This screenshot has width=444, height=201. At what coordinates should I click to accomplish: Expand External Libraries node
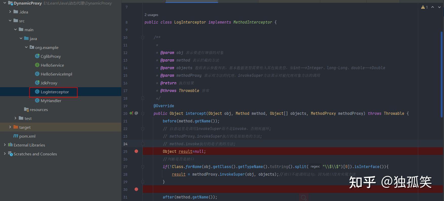pos(5,145)
